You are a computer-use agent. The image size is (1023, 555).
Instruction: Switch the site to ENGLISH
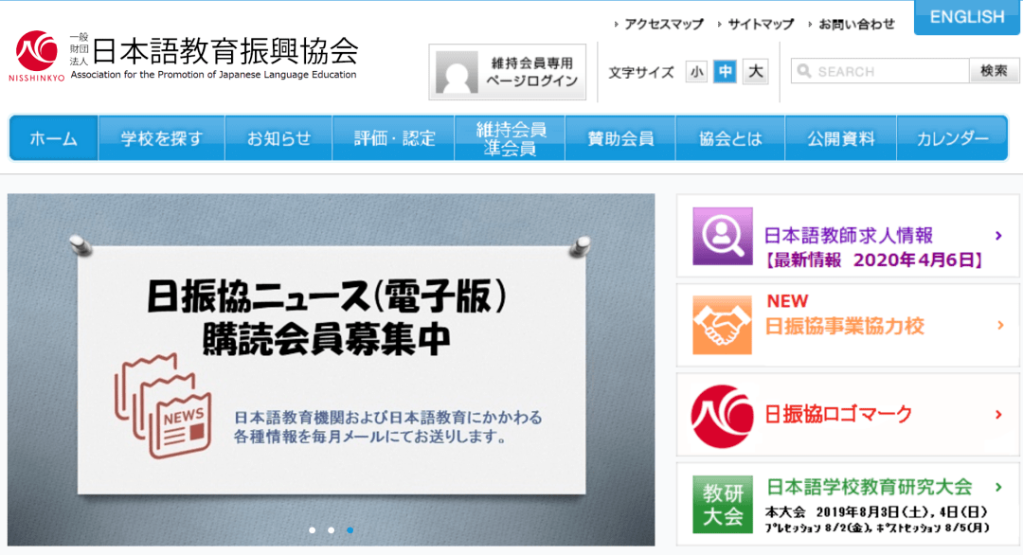pyautogui.click(x=967, y=16)
